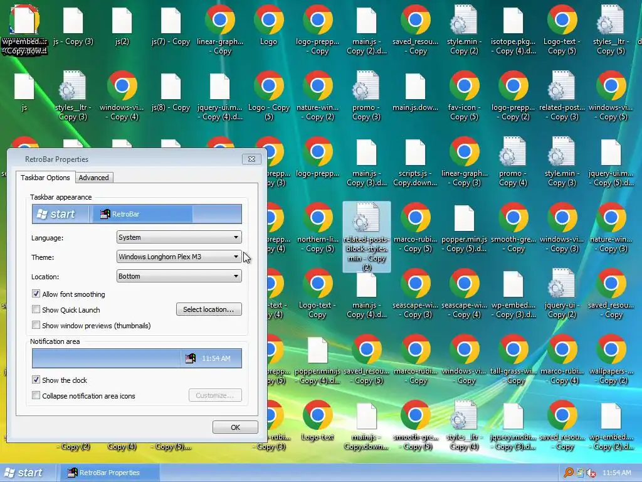Click 'related-post... - Copy (3)' label

tap(562, 112)
